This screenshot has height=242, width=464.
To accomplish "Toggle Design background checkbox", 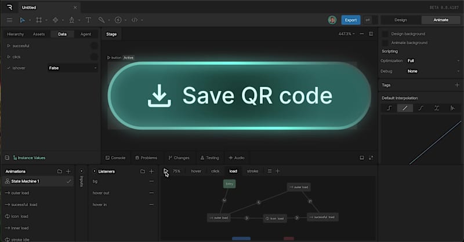I will pos(385,34).
